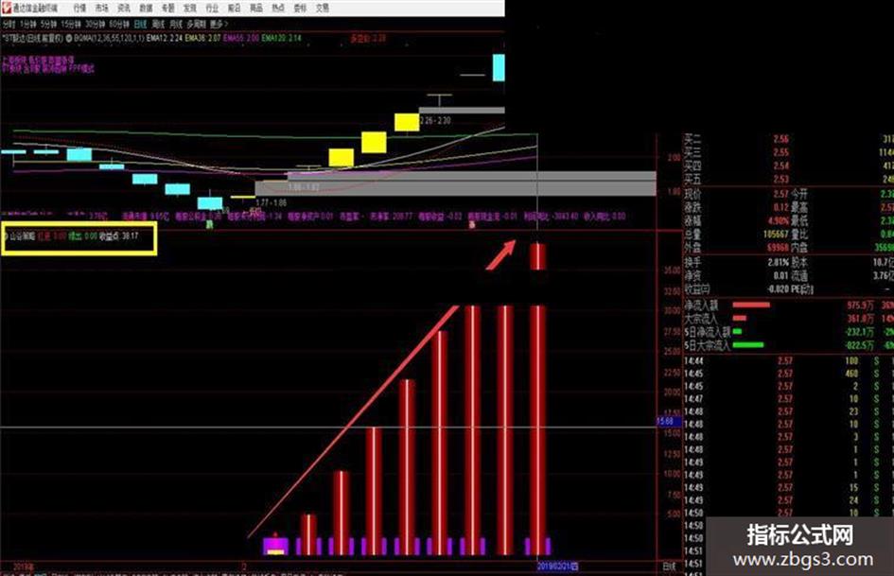Open the 委托 menu

(301, 8)
